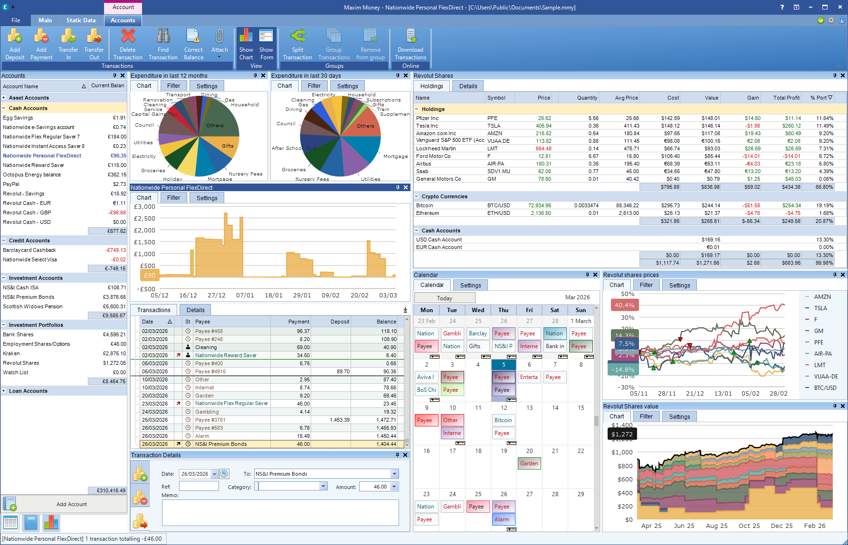The image size is (848, 545).
Task: Click the Split Transaction icon
Action: click(298, 43)
